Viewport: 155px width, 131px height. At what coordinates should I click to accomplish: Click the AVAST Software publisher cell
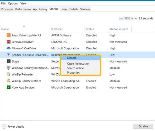click(x=61, y=35)
